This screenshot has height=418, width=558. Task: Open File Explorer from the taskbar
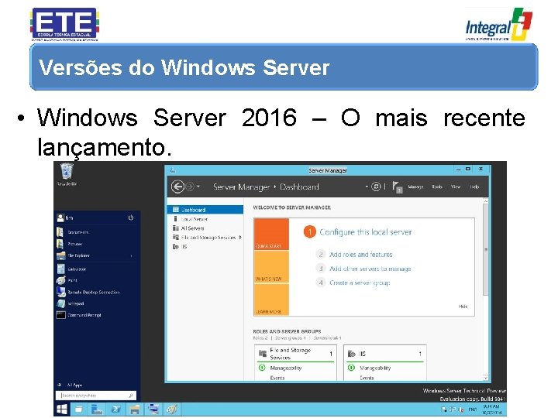point(135,409)
